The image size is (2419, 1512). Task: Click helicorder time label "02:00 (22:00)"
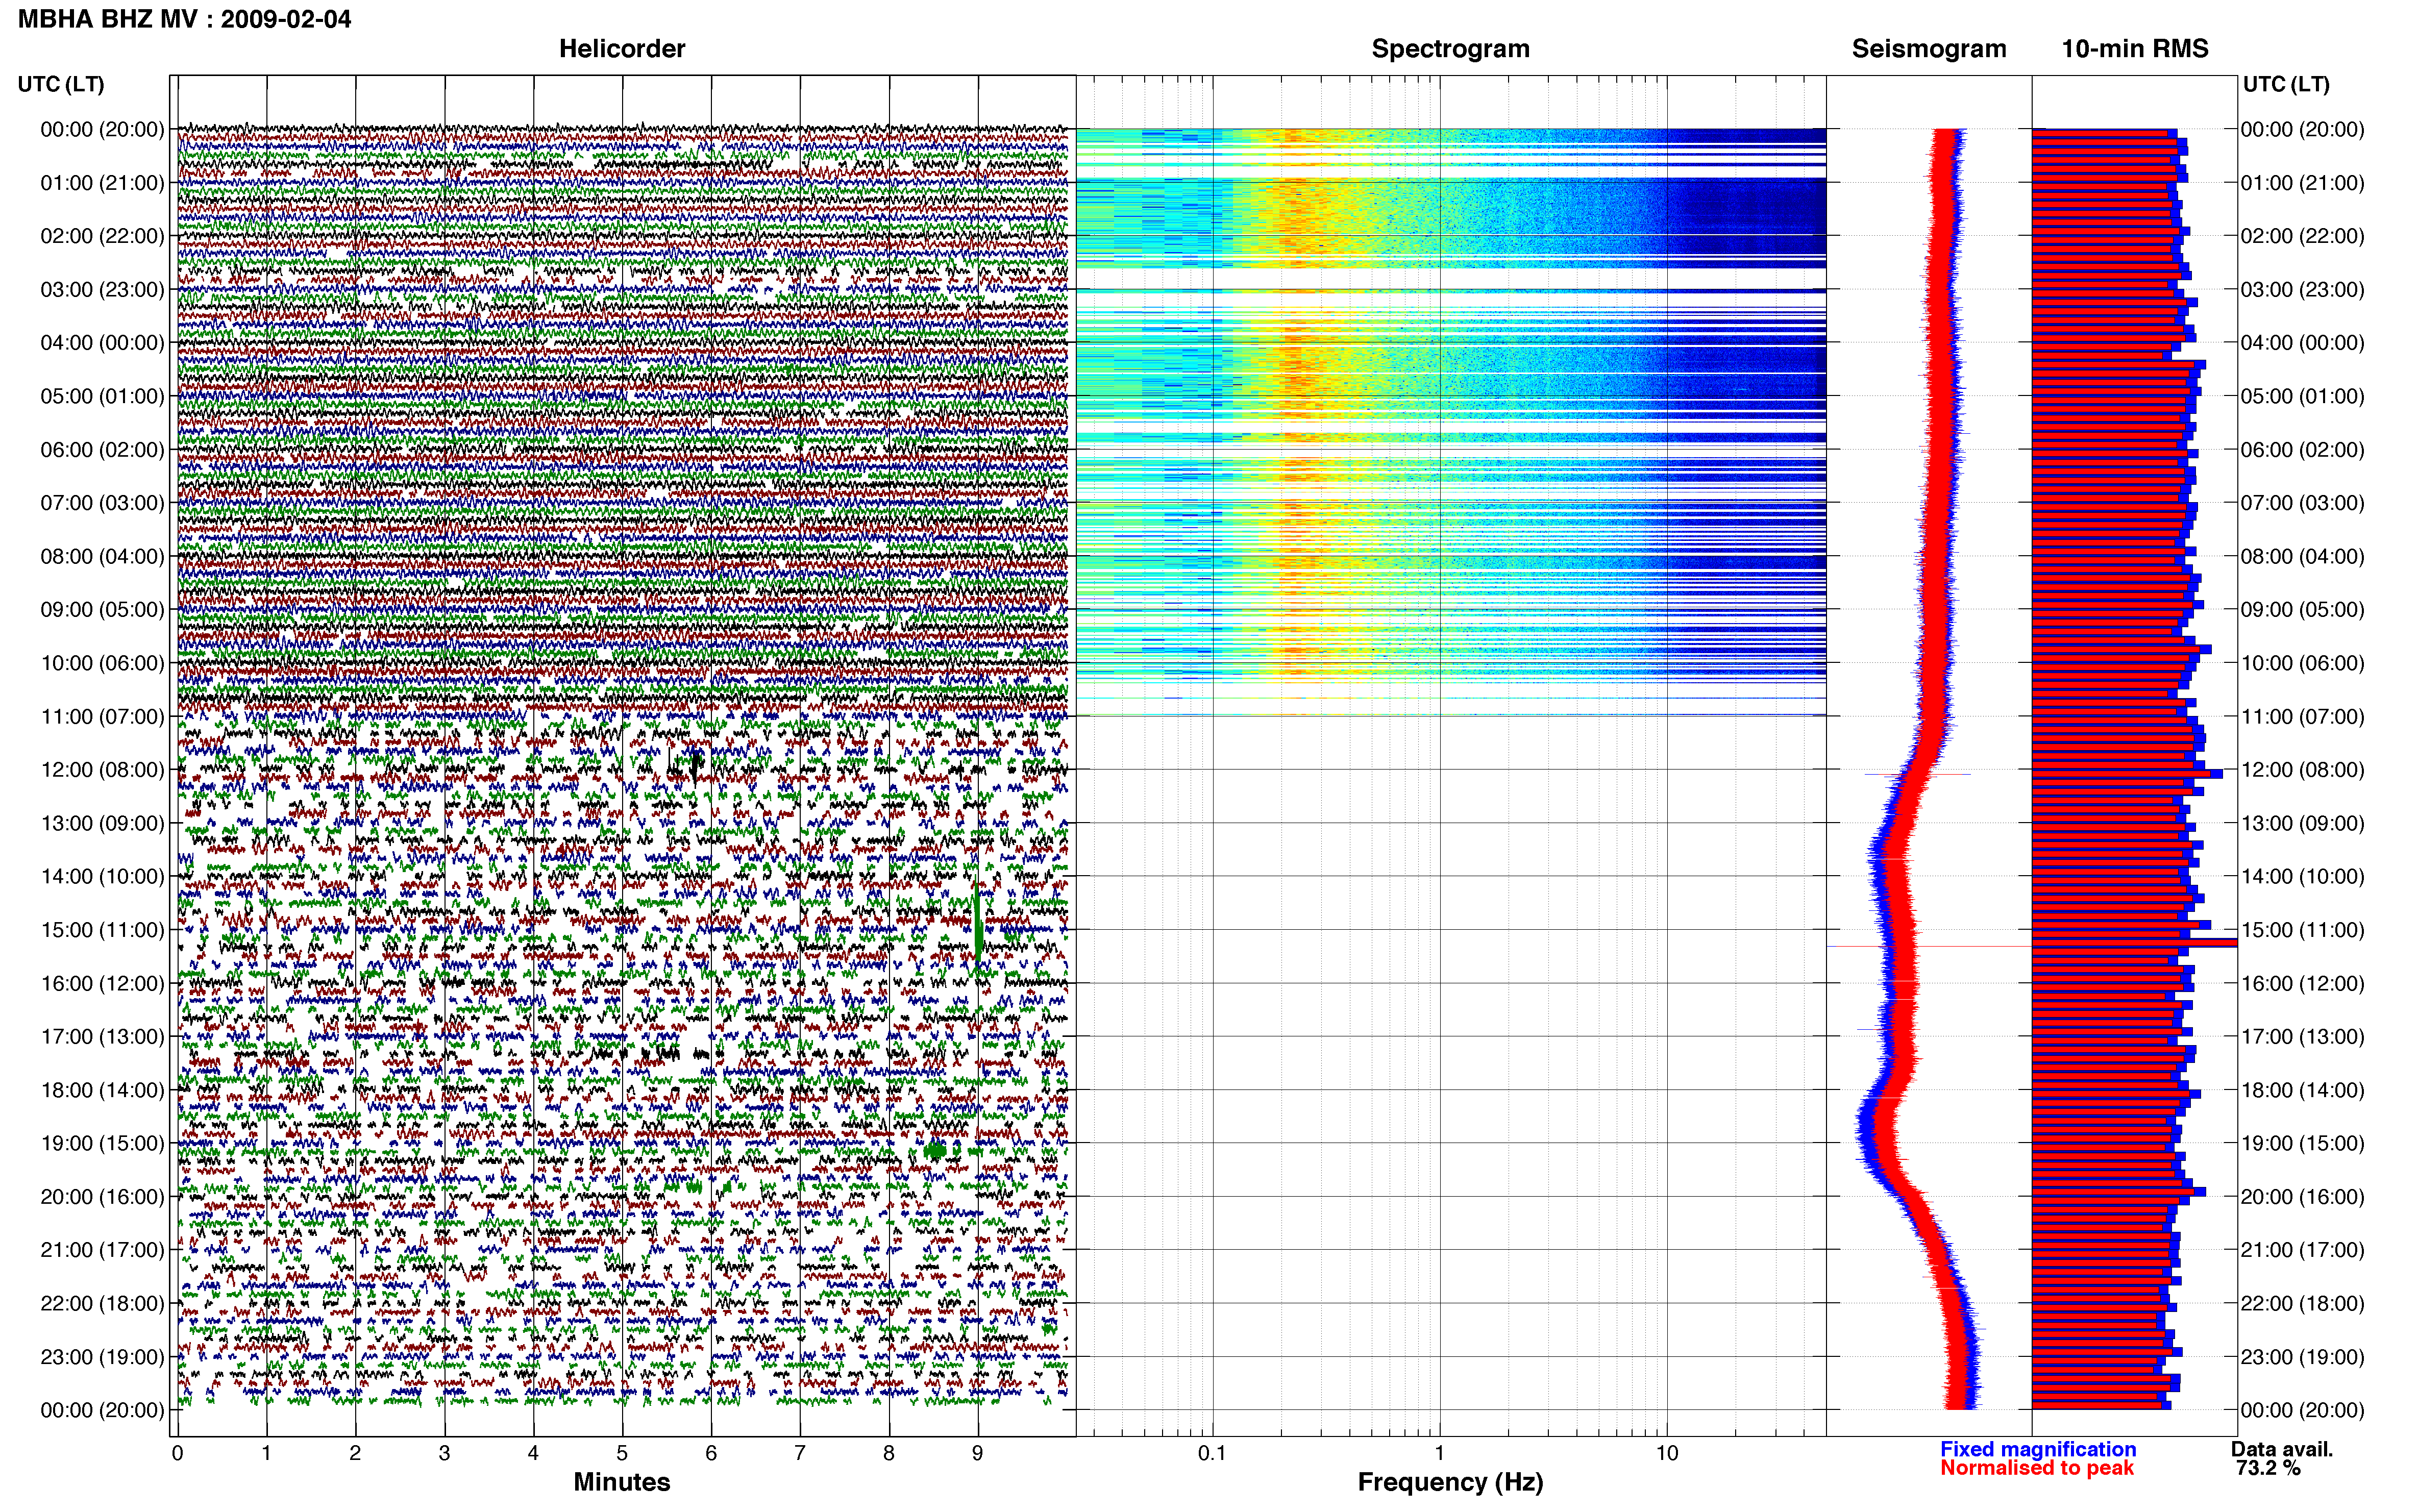click(102, 236)
